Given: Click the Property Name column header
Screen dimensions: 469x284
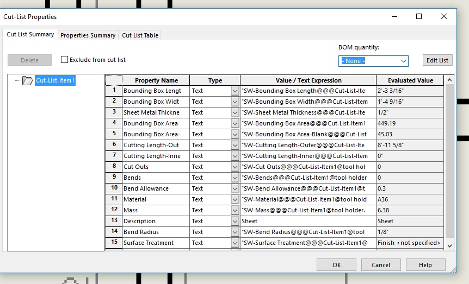Looking at the screenshot, I should tap(156, 80).
